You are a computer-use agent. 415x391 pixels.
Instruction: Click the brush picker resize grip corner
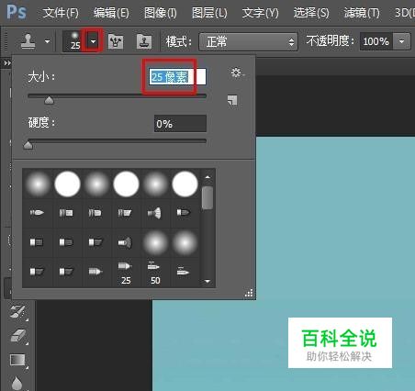249,293
